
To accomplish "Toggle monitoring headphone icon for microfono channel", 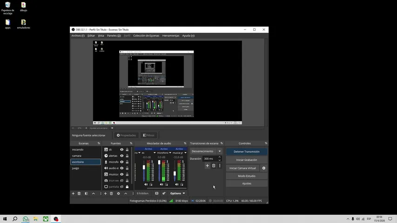I will pyautogui.click(x=166, y=184).
